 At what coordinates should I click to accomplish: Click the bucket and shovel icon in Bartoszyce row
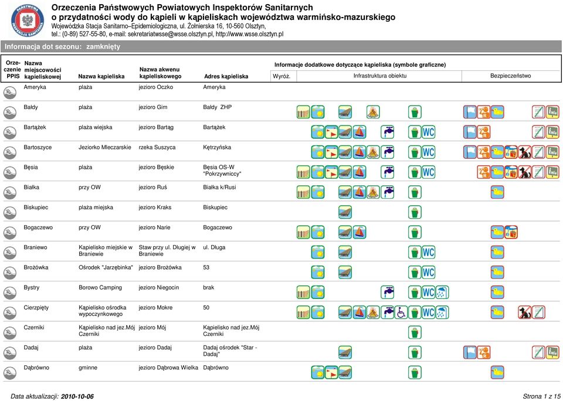pos(511,152)
